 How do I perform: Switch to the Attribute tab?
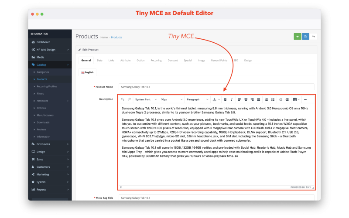tap(125, 60)
